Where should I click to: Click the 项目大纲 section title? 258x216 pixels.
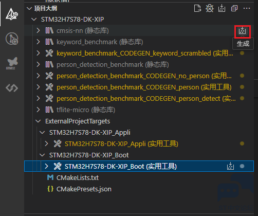click(x=46, y=8)
